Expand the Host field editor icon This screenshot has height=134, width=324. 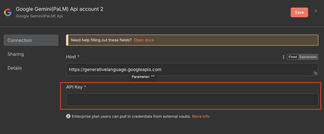(x=315, y=73)
